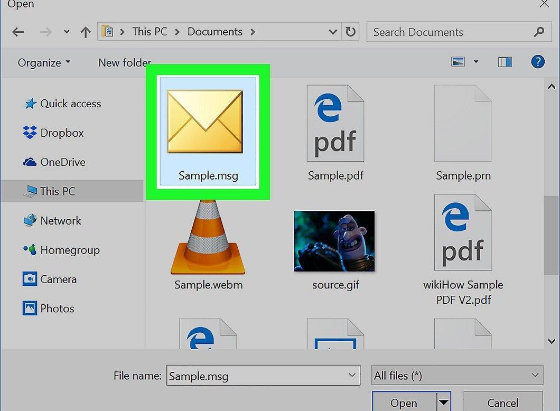This screenshot has width=560, height=411.
Task: Expand the chevron before This PC breadcrumb
Action: (122, 32)
